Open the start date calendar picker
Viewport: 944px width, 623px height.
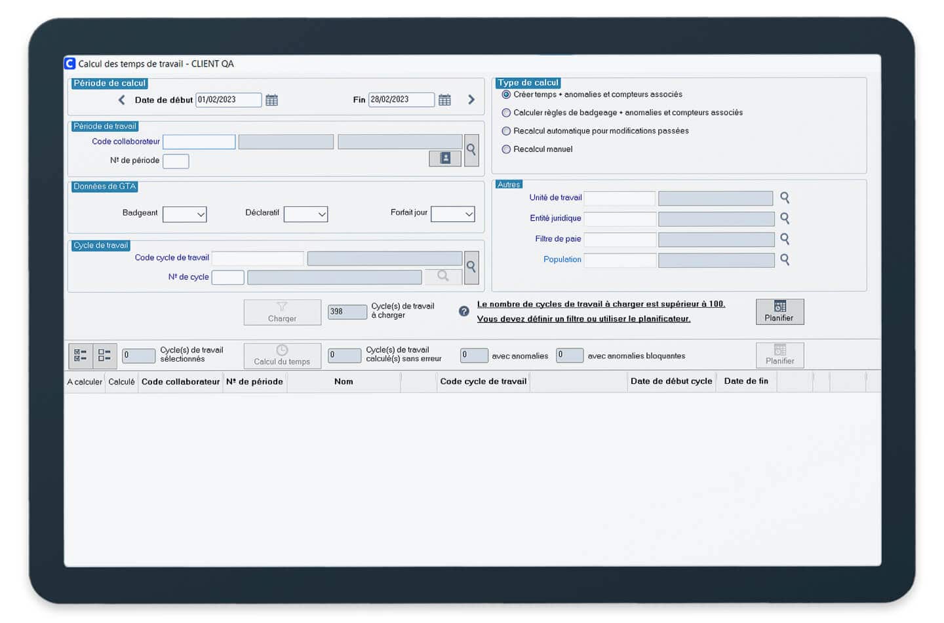pyautogui.click(x=271, y=100)
